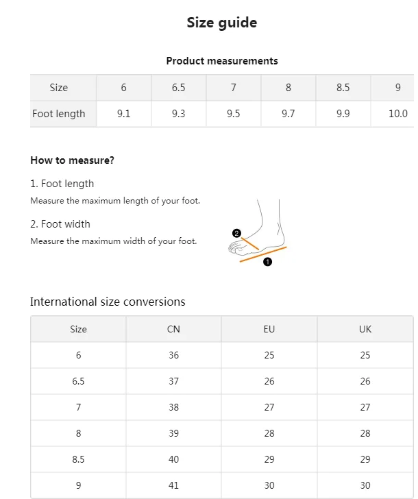Select the UK column header
The width and height of the screenshot is (418, 499).
[365, 329]
